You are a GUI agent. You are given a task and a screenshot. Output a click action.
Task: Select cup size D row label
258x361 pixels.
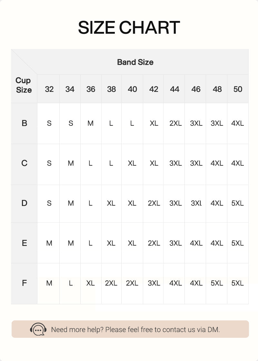[x=24, y=203]
